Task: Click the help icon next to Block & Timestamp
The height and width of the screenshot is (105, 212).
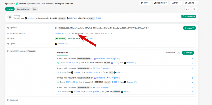Action: tap(8, 33)
